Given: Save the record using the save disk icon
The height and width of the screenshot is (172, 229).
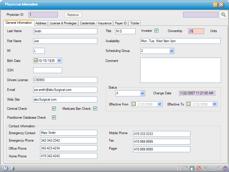Looking at the screenshot, I should pos(192,168).
